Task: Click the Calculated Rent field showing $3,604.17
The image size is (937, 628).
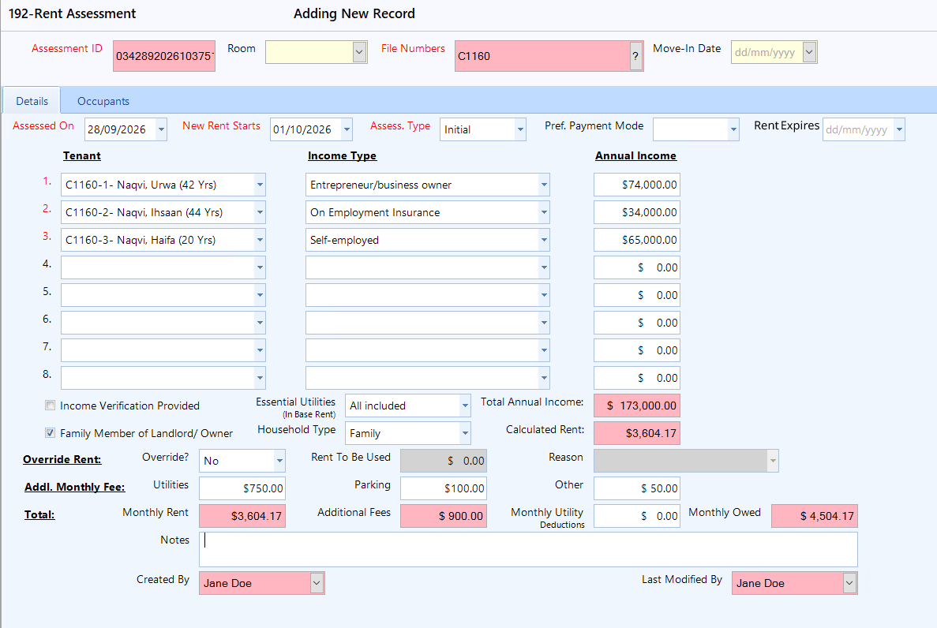Action: tap(637, 433)
